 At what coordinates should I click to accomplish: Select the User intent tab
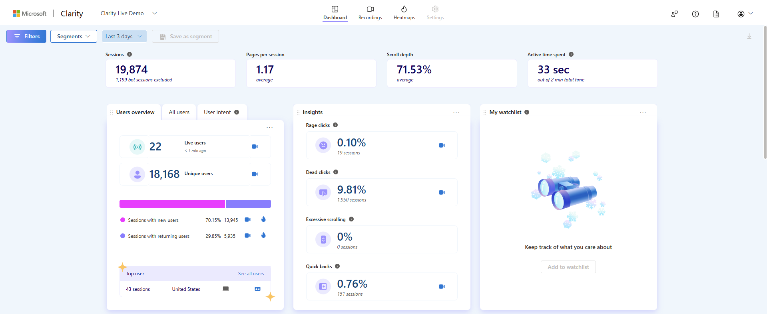tap(221, 112)
